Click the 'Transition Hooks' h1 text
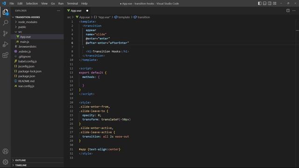Viewport: 299px width, 168px height. point(107,51)
